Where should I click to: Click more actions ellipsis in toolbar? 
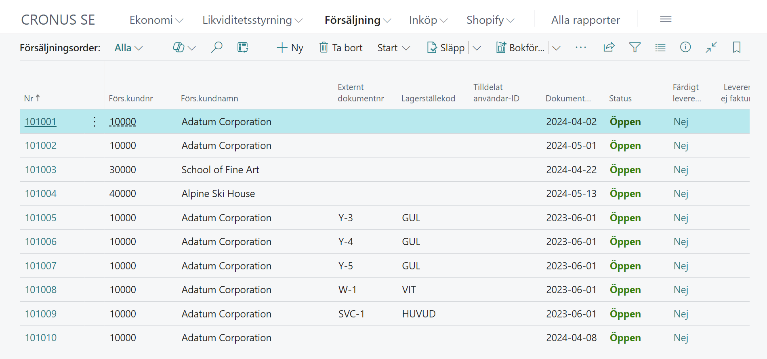tap(580, 48)
